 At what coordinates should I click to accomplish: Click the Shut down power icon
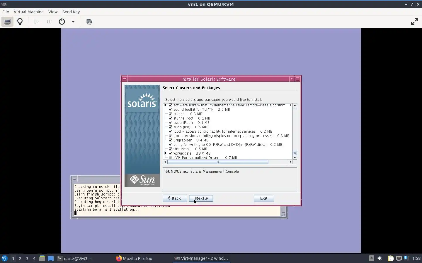coord(62,22)
